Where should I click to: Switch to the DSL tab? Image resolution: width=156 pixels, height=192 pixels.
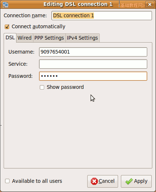point(10,37)
